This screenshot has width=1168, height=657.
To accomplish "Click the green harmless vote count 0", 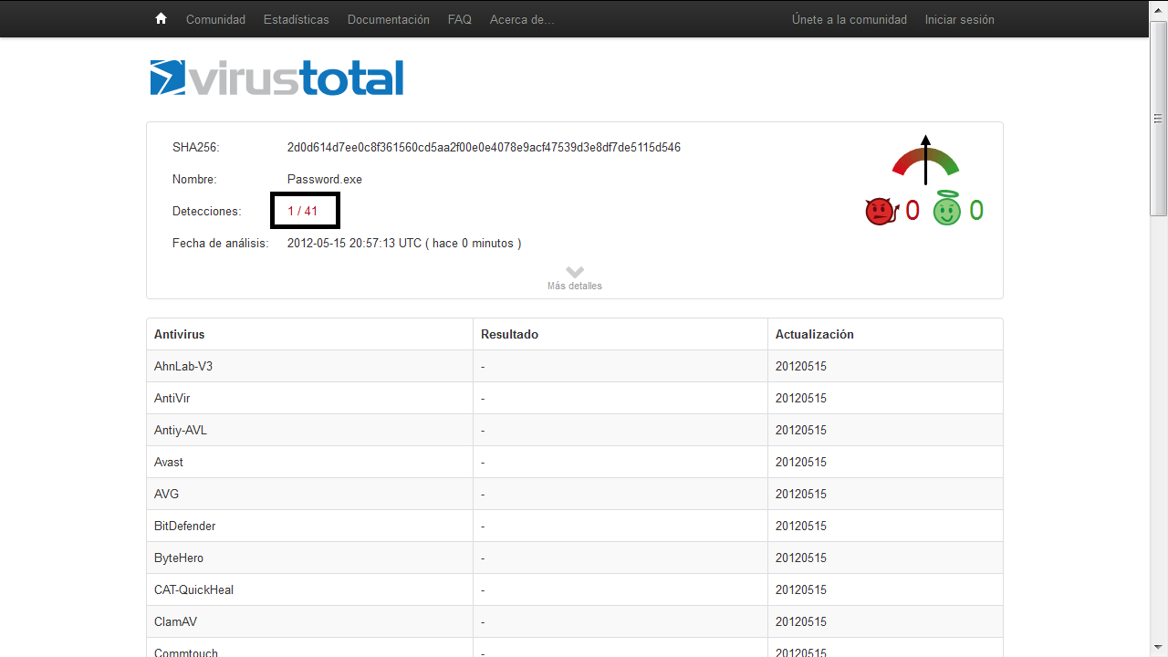I will 976,211.
